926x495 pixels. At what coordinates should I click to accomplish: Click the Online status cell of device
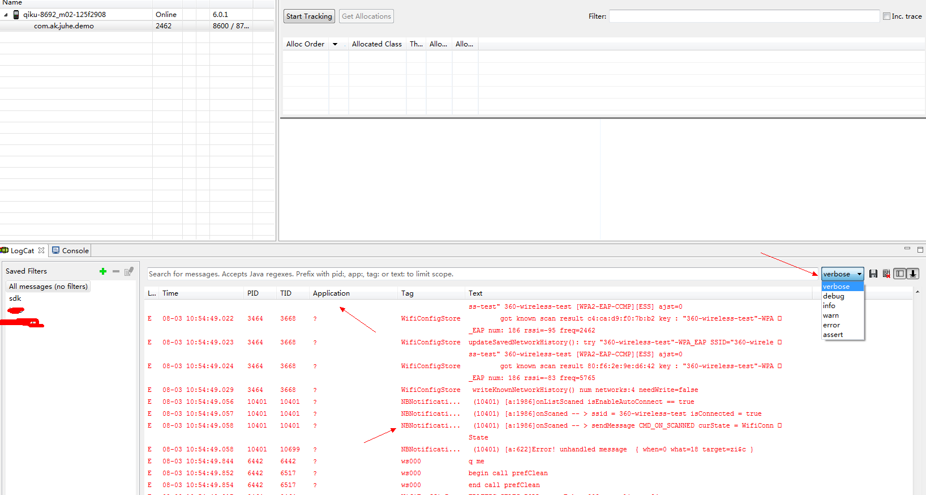[x=166, y=15]
